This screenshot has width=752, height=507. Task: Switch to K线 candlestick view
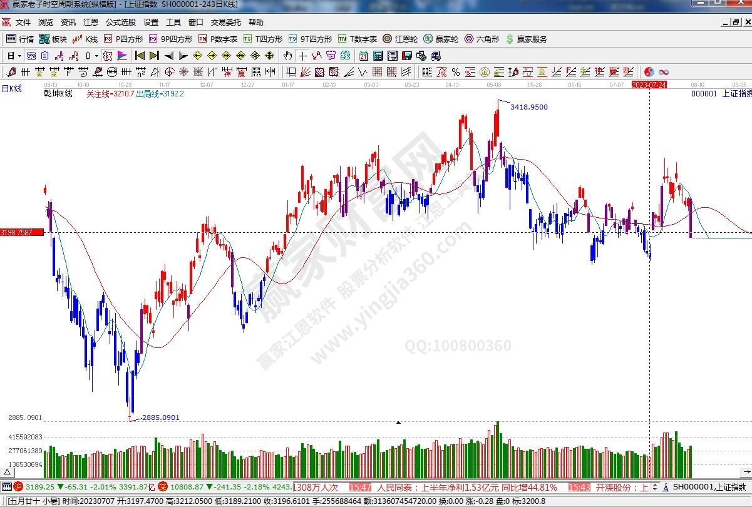pyautogui.click(x=86, y=39)
